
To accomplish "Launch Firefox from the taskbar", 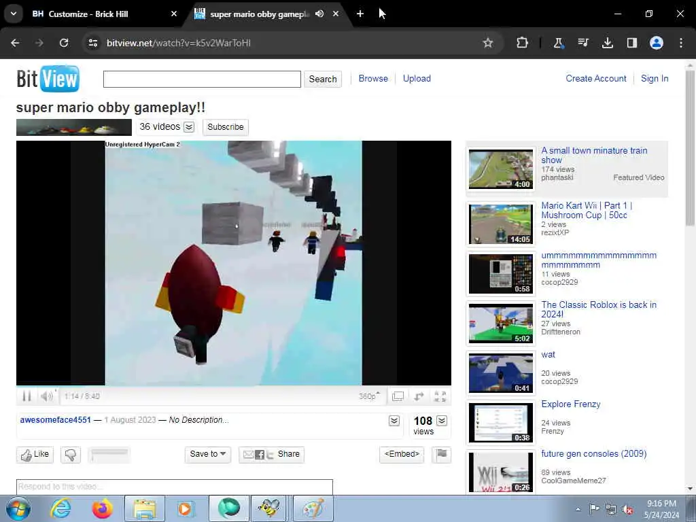I will tap(102, 509).
